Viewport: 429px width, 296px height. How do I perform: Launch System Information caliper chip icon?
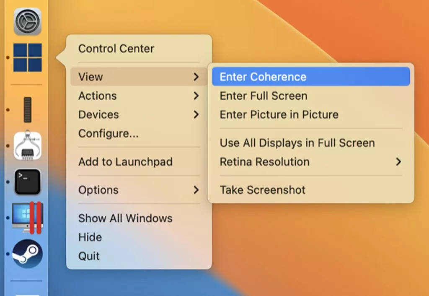(x=28, y=145)
